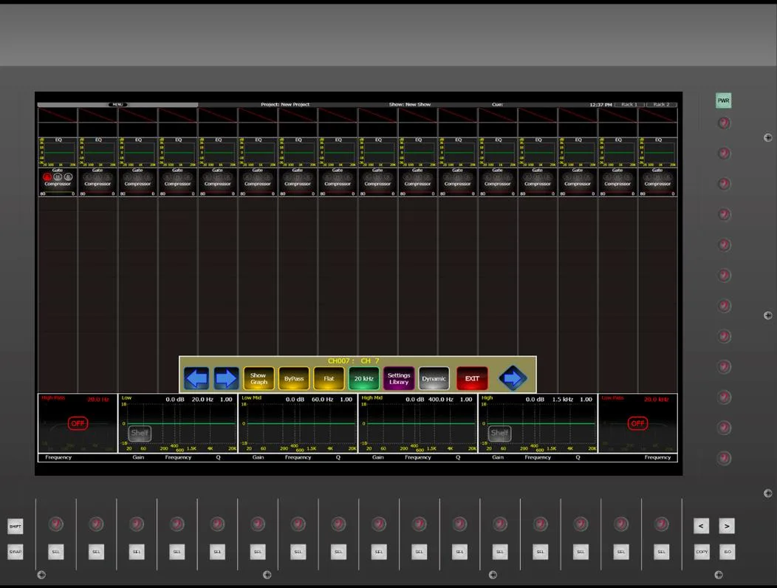
Task: Click the square blue right arrow before Show Graph
Action: (226, 378)
